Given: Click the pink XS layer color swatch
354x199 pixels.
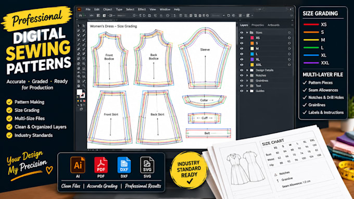Looking at the screenshot, I should click(252, 38).
